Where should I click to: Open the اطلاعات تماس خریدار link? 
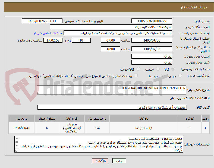[48, 33]
